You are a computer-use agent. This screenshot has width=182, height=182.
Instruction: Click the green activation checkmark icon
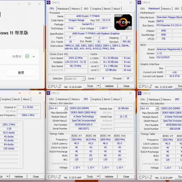point(27,56)
